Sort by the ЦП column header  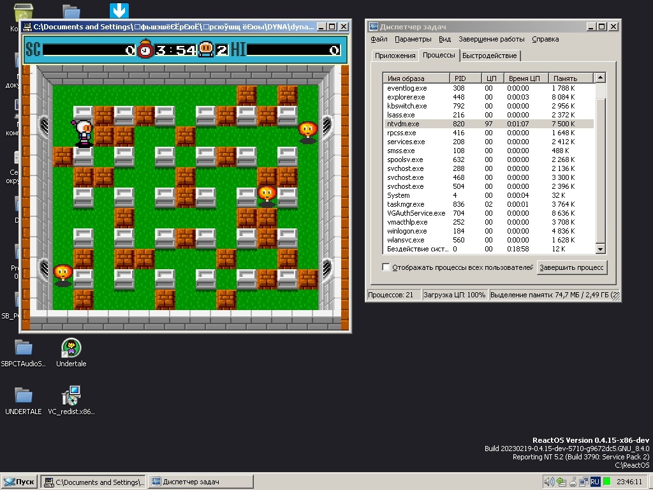pyautogui.click(x=493, y=78)
